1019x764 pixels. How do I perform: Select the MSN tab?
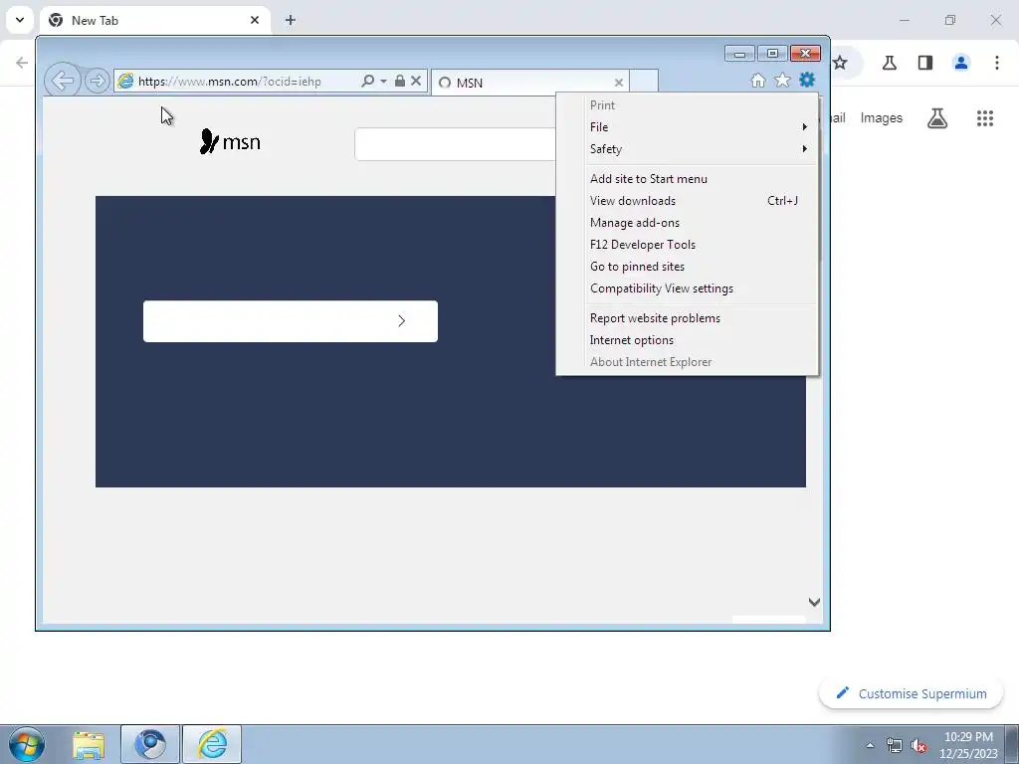tap(529, 83)
